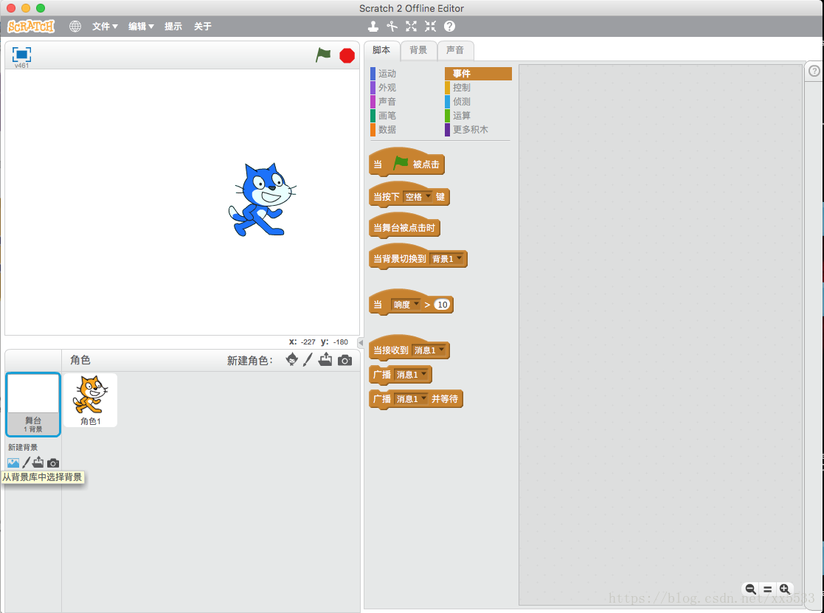The width and height of the screenshot is (824, 613).
Task: Open the 背景1 backdrop dropdown
Action: point(447,258)
